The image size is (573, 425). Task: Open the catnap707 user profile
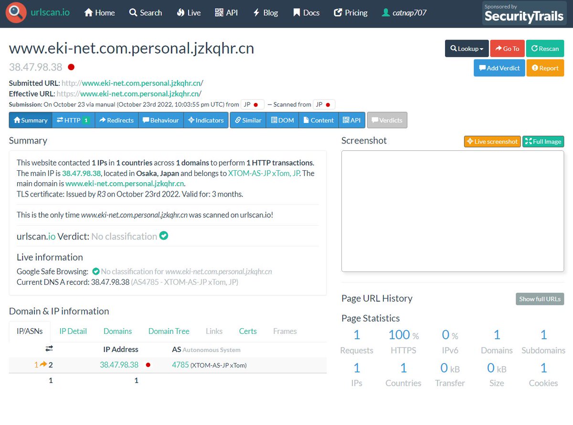pyautogui.click(x=404, y=13)
